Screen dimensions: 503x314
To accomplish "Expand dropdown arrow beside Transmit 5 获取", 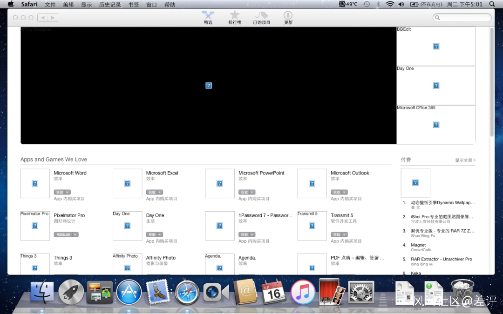I will (x=345, y=234).
